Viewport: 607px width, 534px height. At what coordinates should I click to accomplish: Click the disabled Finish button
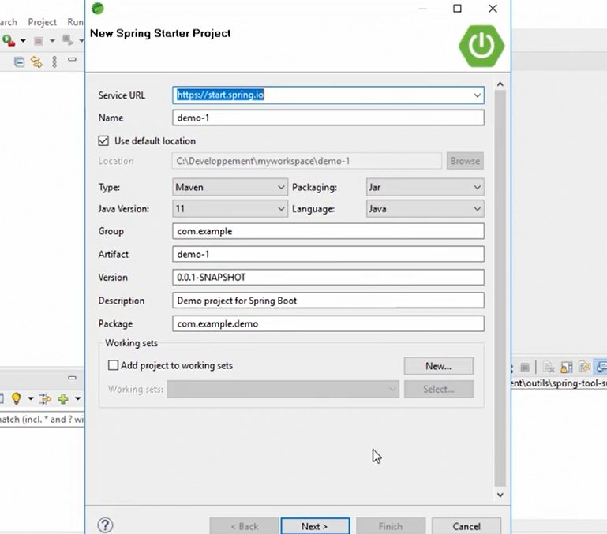pyautogui.click(x=391, y=526)
